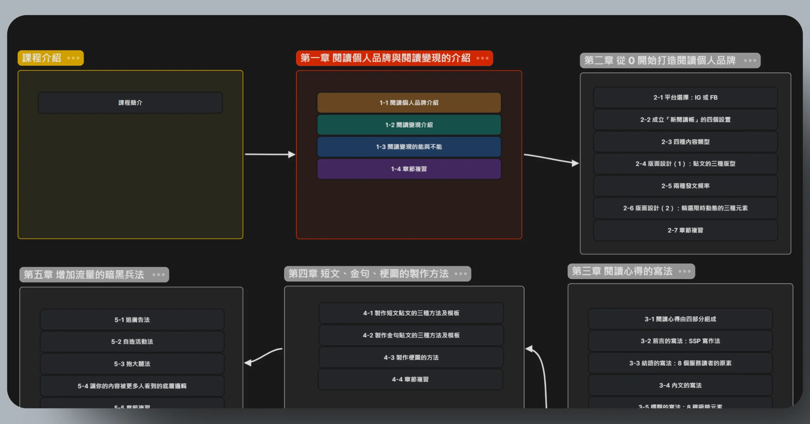Click card 2-2 成立「新閱讀帳」的四個設置
810x424 pixels.
685,120
